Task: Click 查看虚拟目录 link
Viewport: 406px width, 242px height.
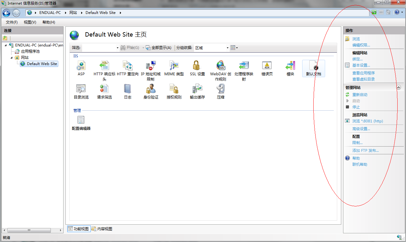Action: coord(364,79)
